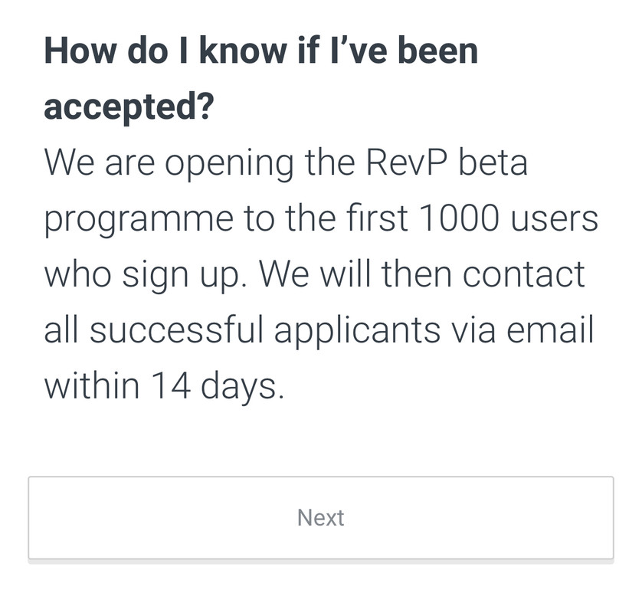The image size is (642, 613).
Task: Click the word "email" in the text
Action: (x=550, y=329)
